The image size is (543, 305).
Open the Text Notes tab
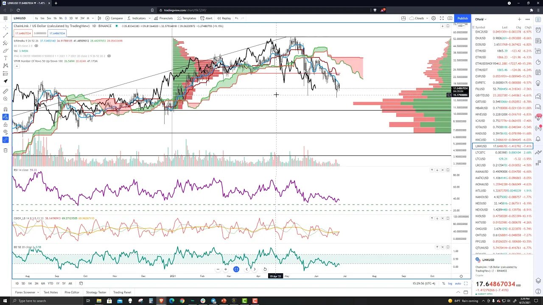(50, 292)
